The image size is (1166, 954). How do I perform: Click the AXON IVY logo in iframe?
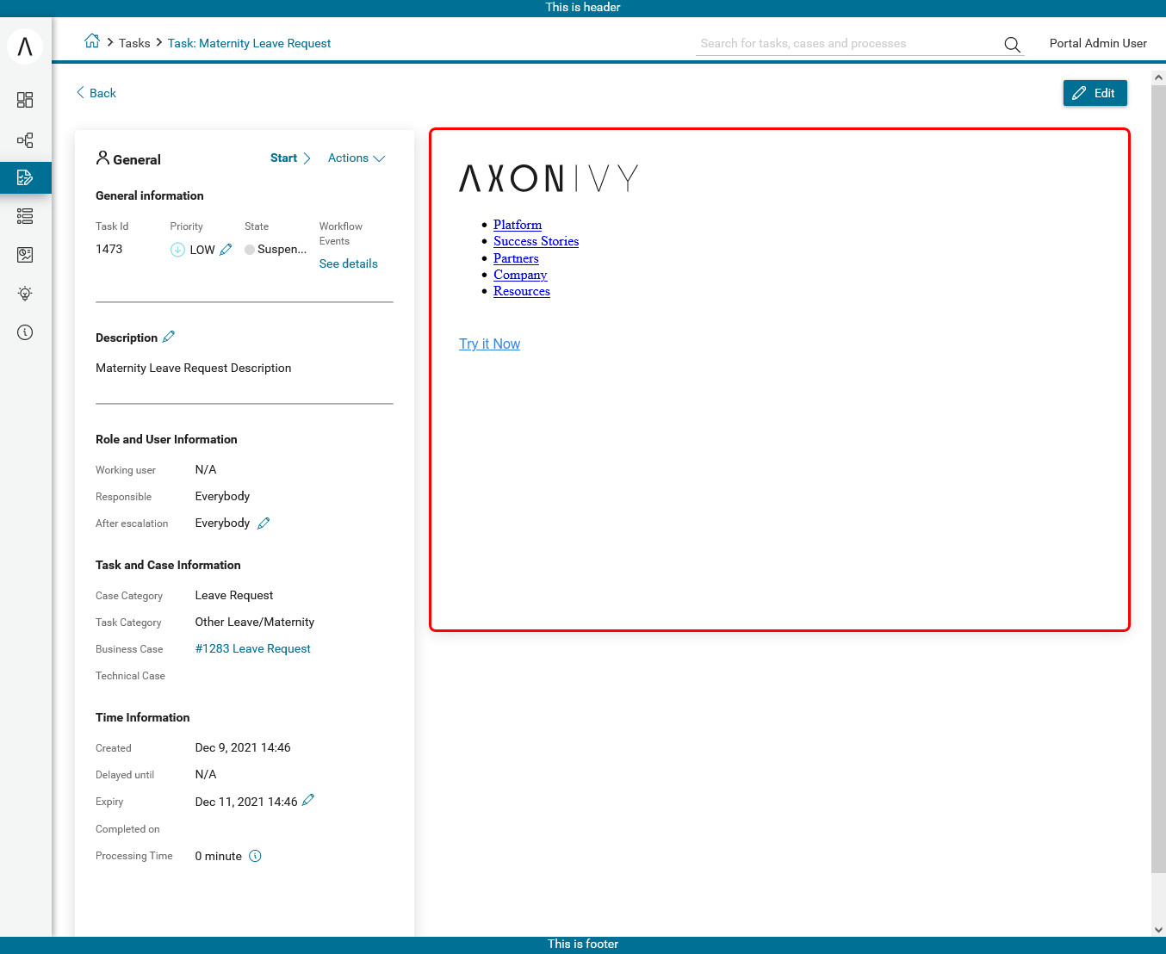549,178
